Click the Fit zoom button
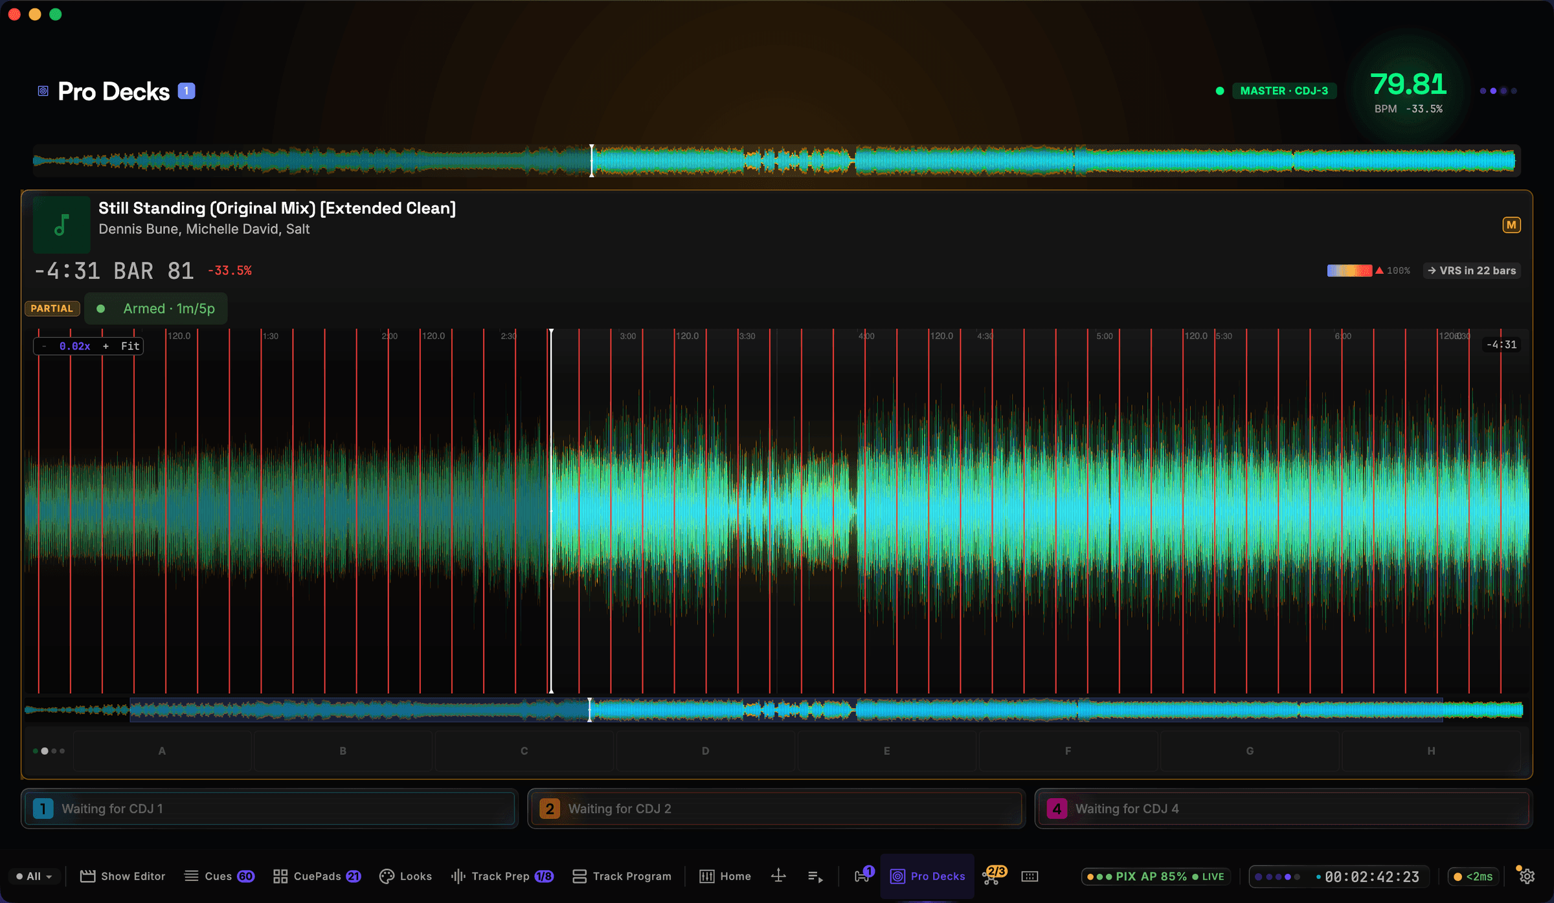Screen dimensions: 1554x903 click(x=130, y=346)
